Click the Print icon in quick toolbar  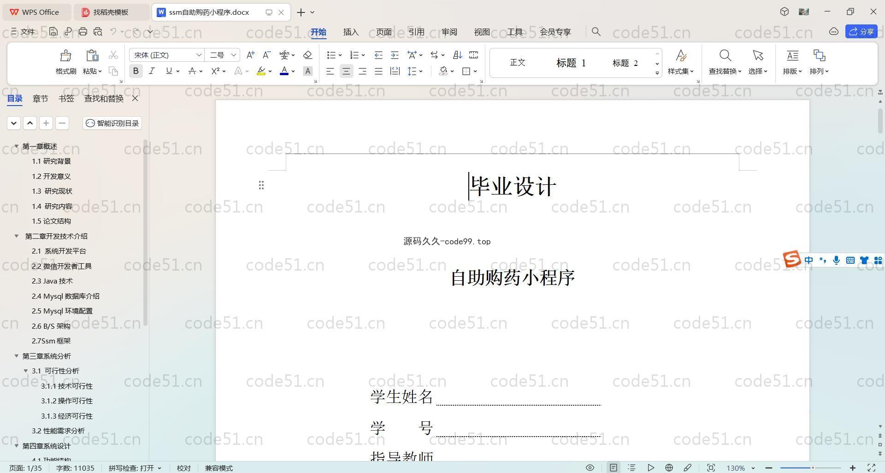tap(83, 31)
